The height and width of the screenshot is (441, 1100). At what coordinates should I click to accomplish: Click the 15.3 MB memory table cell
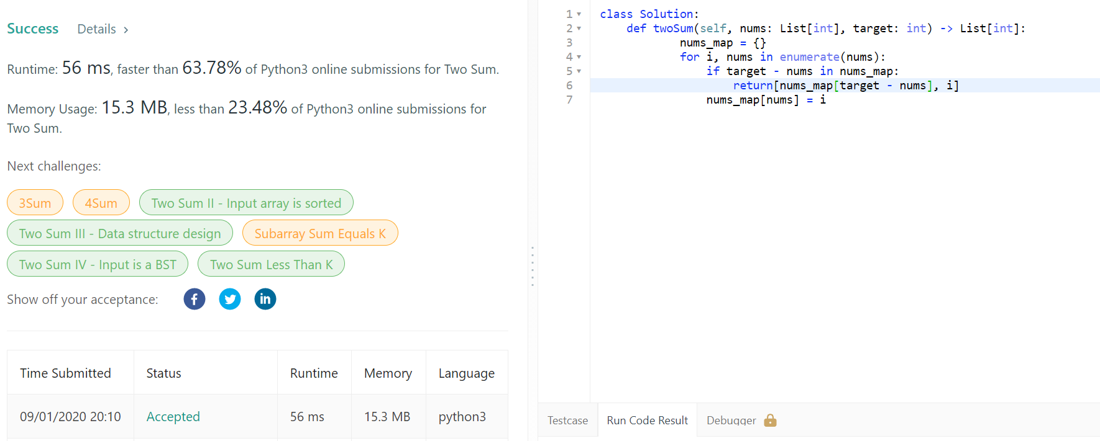[387, 416]
